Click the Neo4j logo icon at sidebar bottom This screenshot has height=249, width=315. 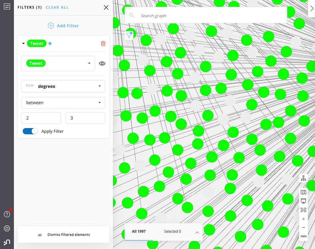7,242
